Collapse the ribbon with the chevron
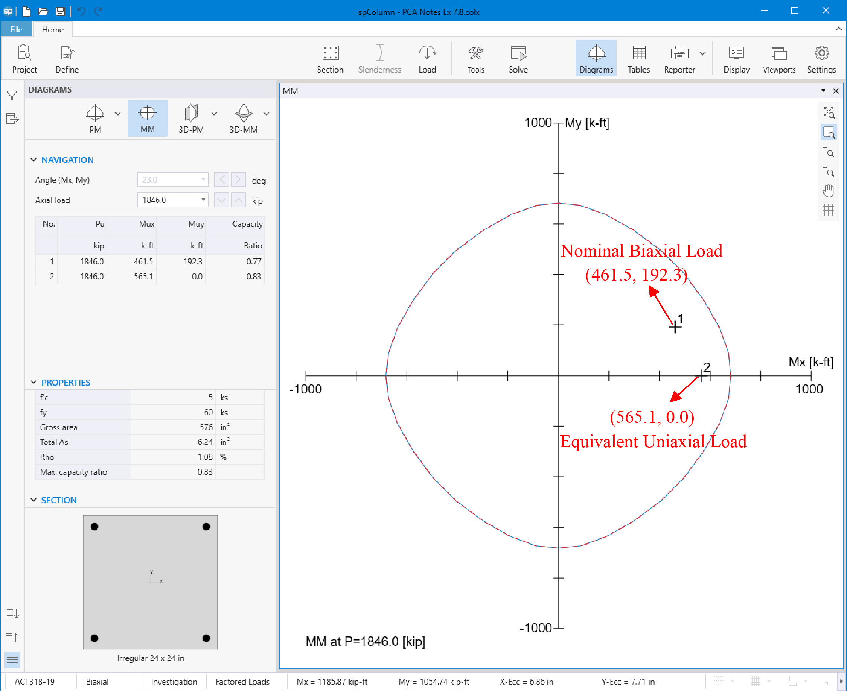The image size is (847, 691). coord(839,29)
